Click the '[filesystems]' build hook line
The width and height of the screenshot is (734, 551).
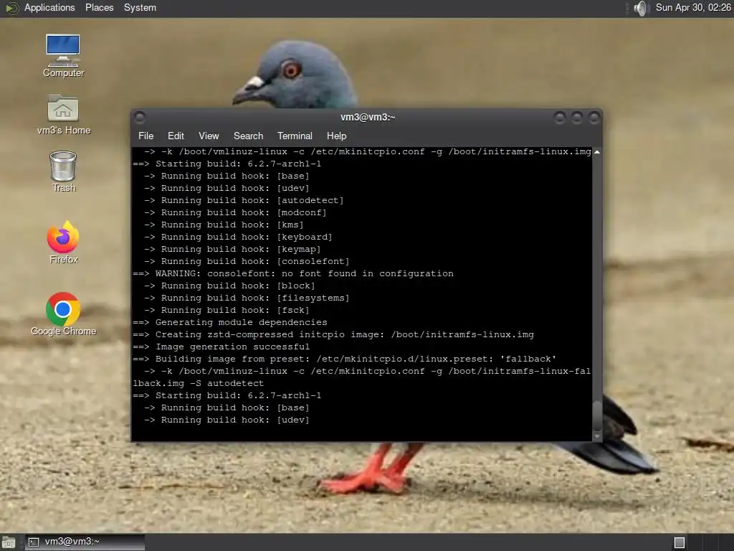pyautogui.click(x=247, y=298)
